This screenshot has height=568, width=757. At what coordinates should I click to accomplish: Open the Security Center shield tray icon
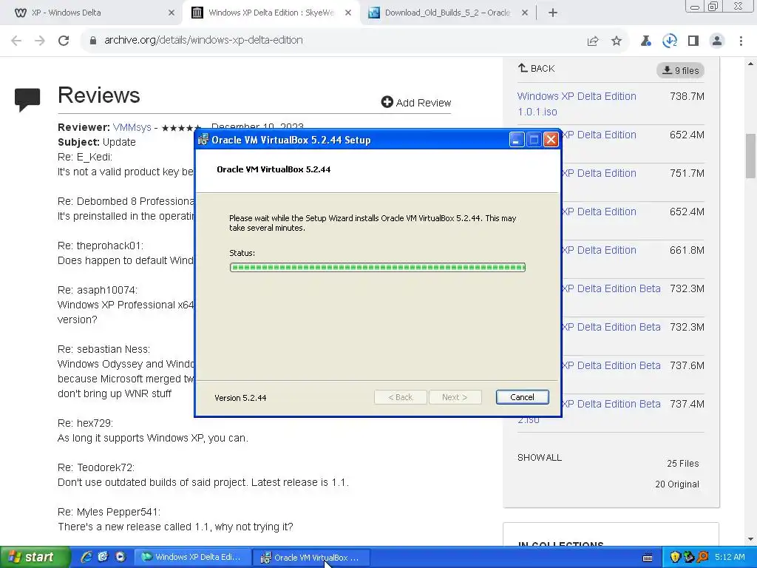(675, 557)
